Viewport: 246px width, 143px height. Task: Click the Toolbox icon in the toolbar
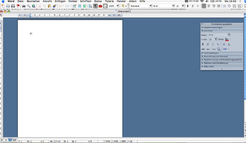[x=100, y=6]
